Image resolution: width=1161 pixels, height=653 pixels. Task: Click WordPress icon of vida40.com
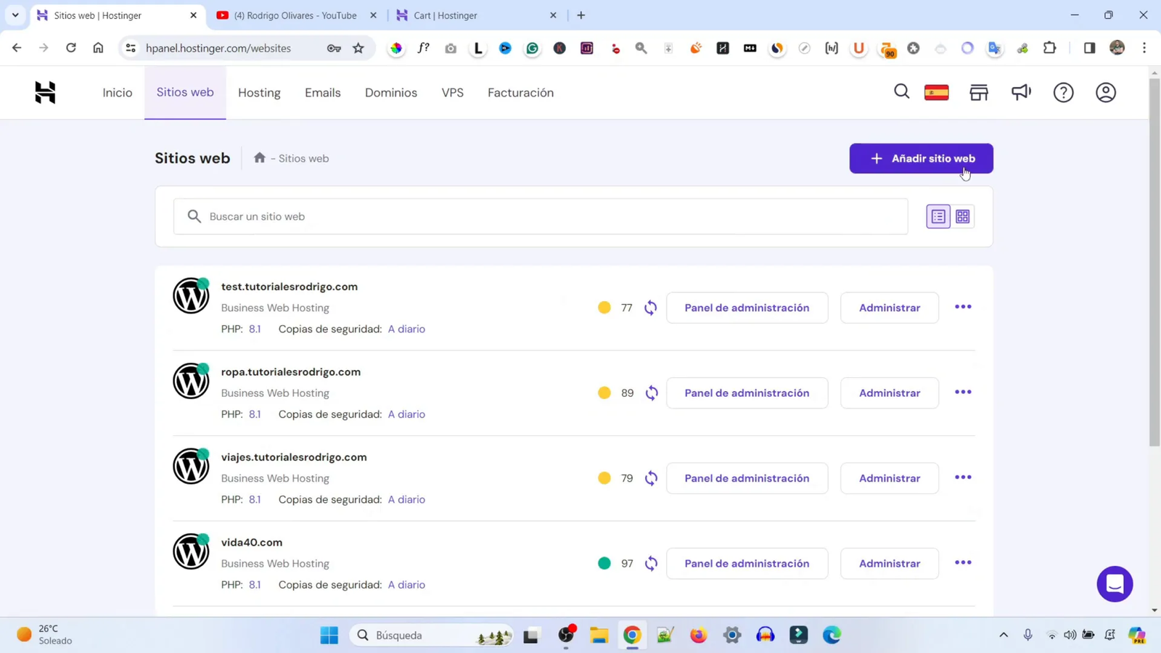tap(191, 551)
